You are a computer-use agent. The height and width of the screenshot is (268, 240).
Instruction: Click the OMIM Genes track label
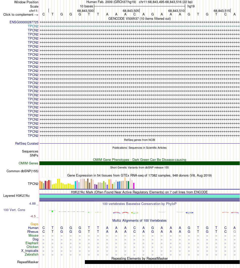point(29,163)
